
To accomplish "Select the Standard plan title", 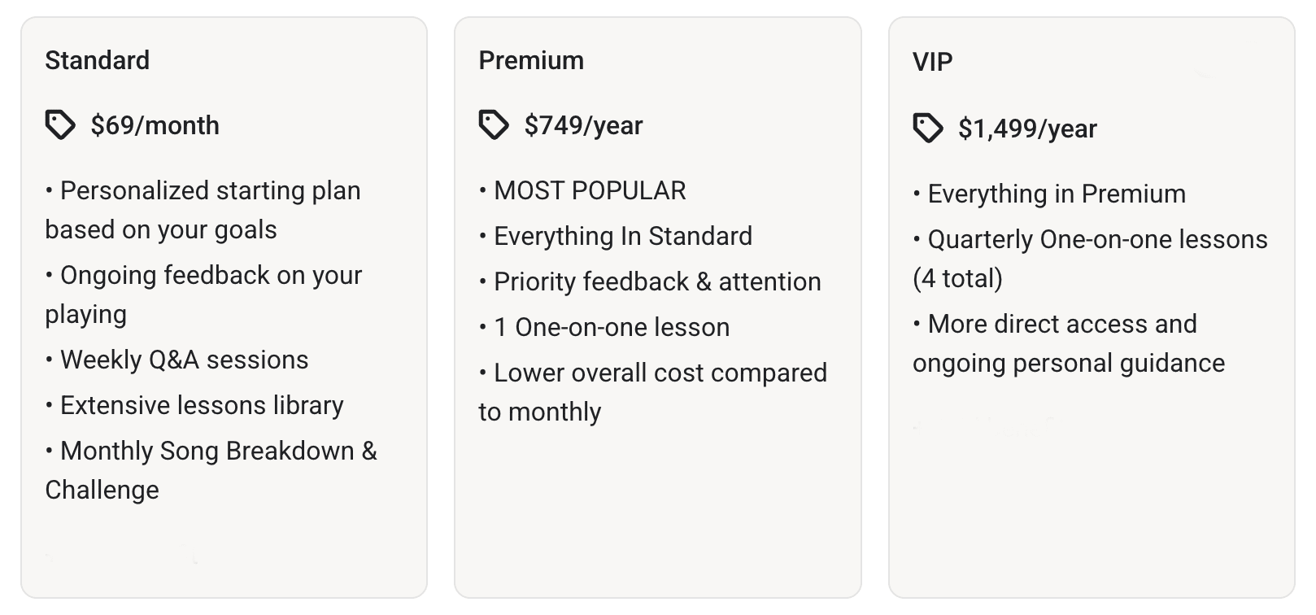I will (x=97, y=60).
